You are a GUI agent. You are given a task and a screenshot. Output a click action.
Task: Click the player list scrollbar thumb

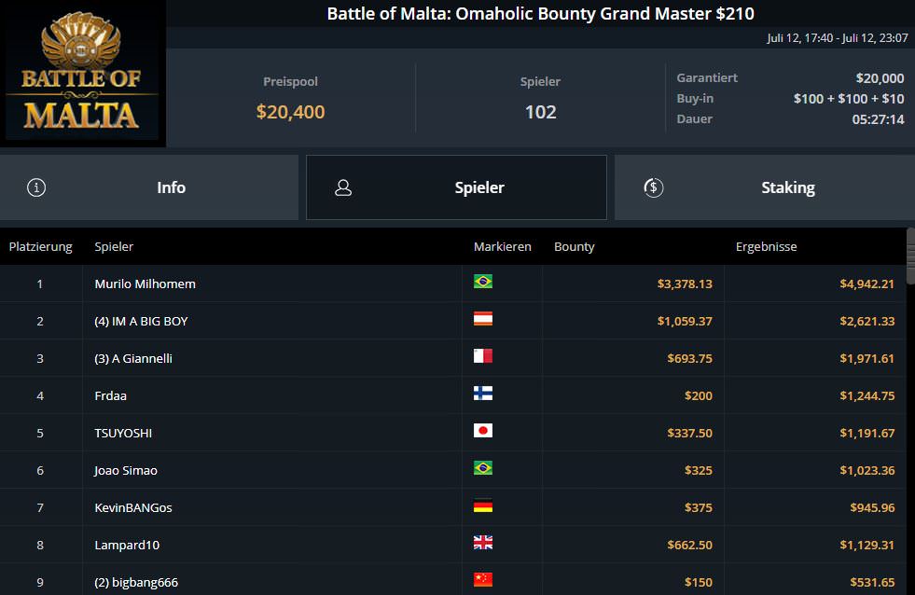coord(910,256)
